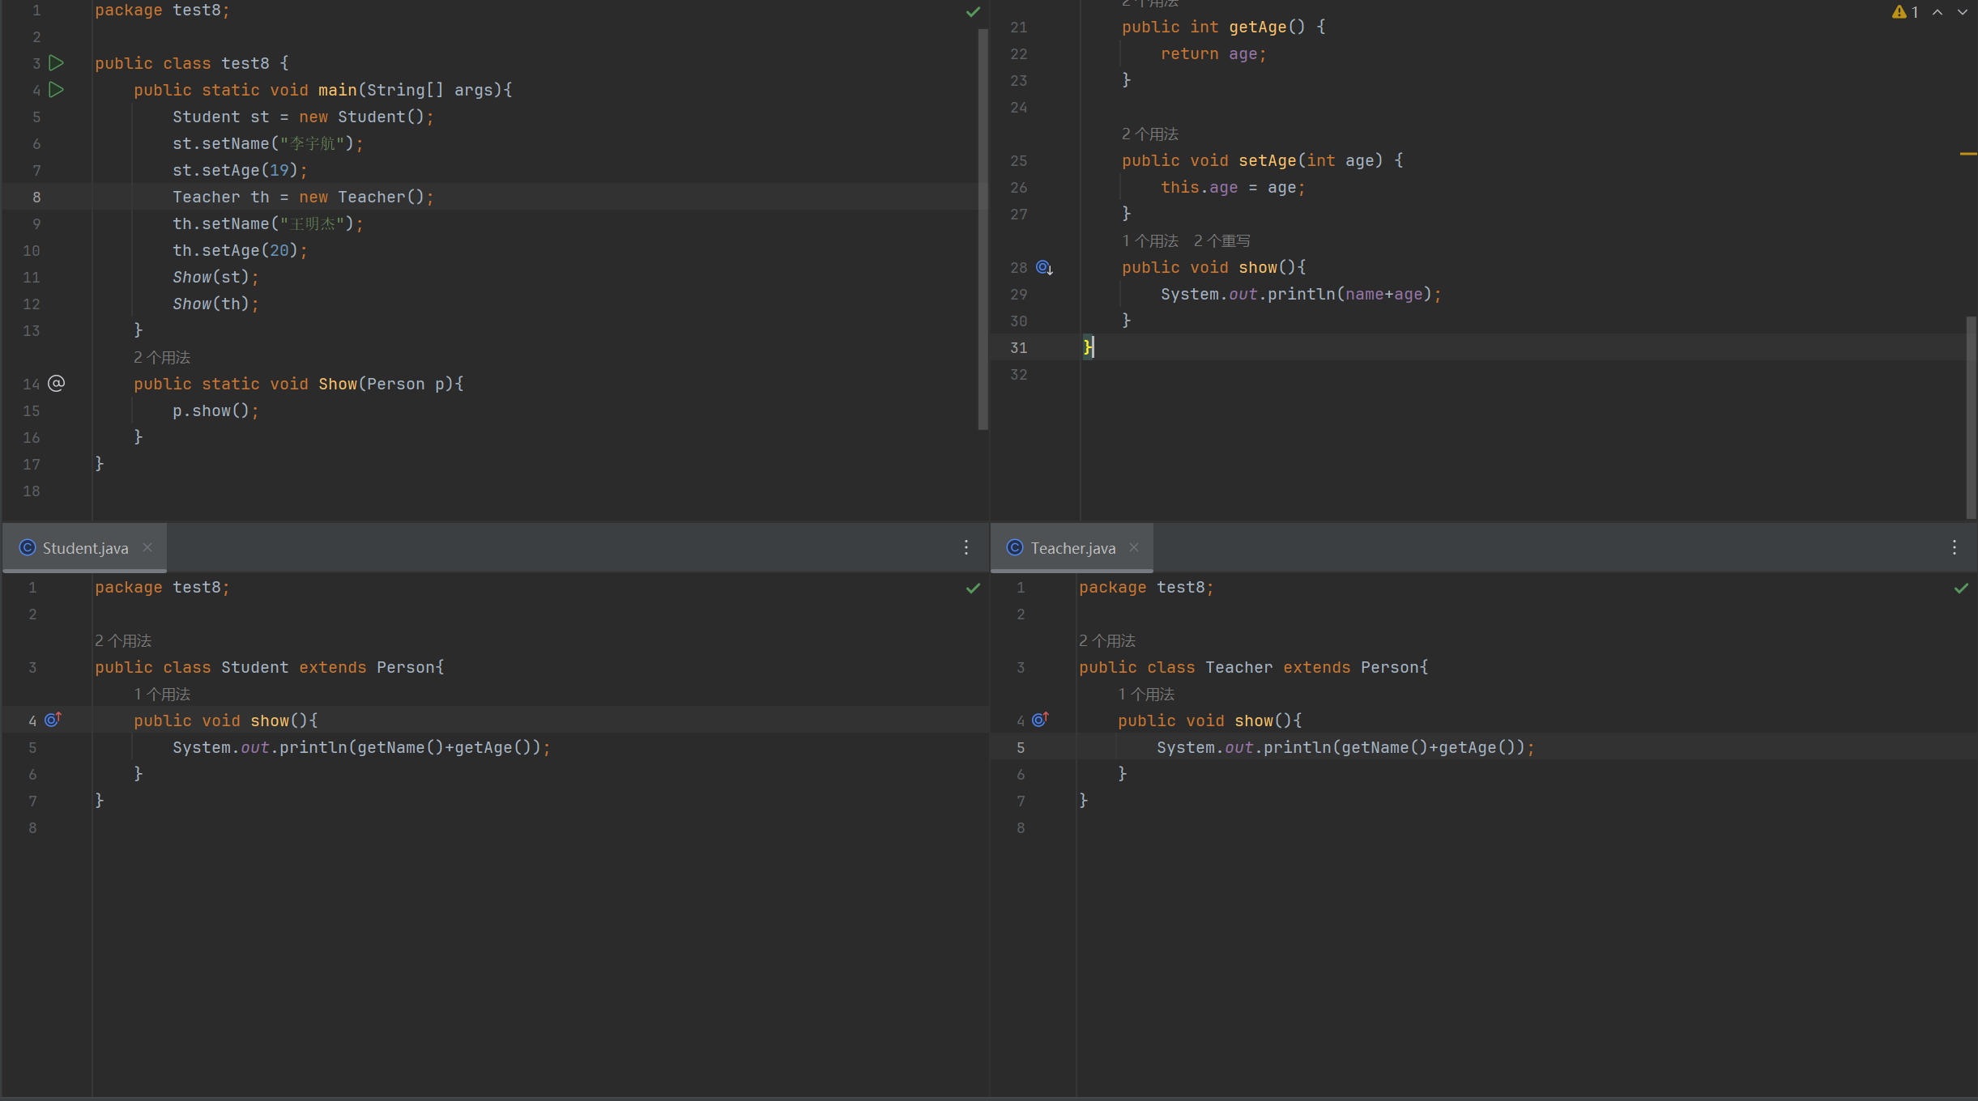Click the warning indicator showing 1 problem
Image resolution: width=1978 pixels, height=1101 pixels.
[x=1905, y=12]
